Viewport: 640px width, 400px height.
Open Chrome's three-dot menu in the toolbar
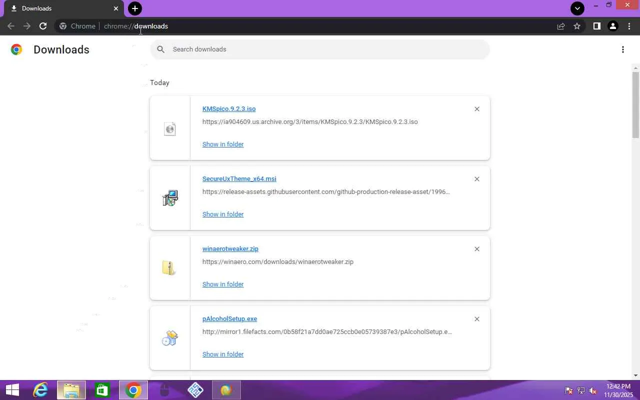[x=629, y=26]
